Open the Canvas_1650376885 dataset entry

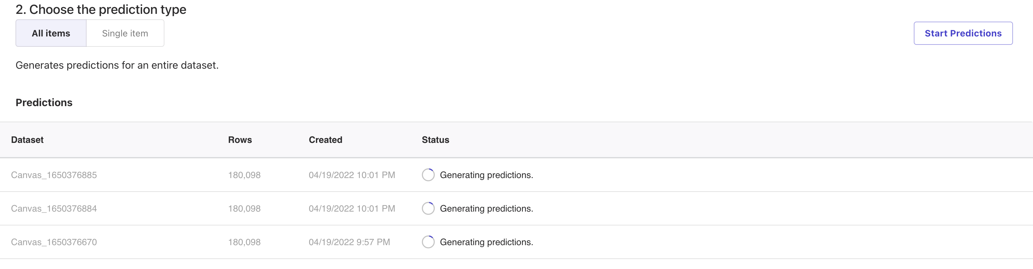54,175
